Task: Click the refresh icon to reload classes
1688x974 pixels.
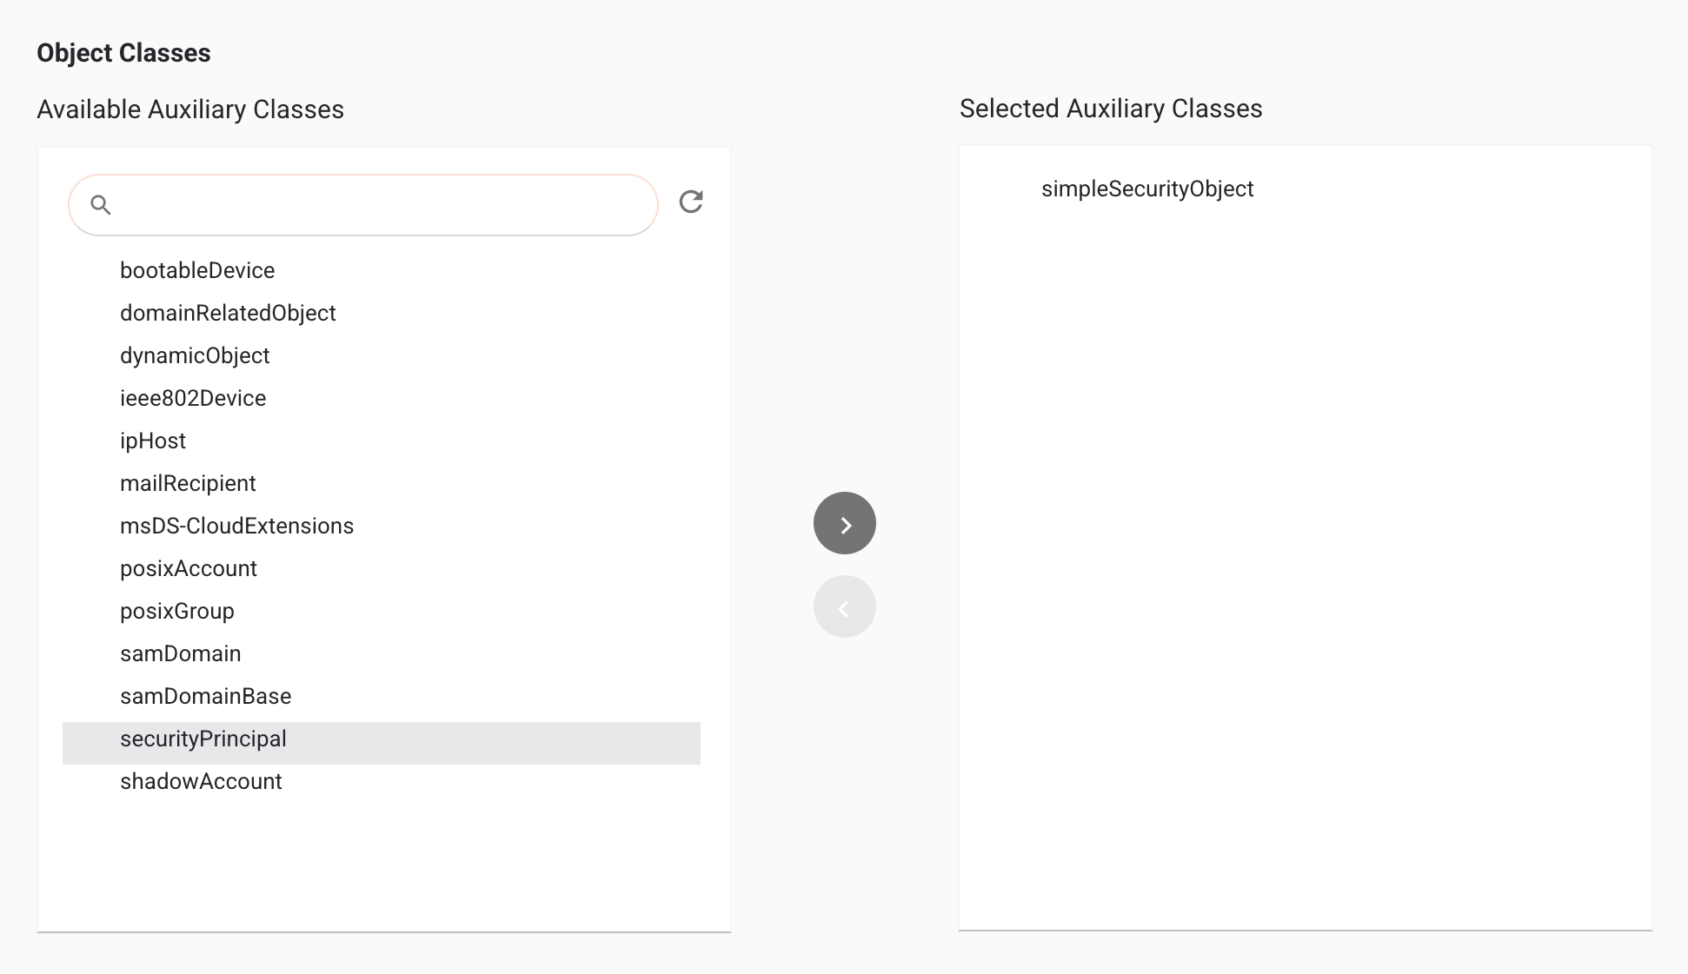Action: [691, 202]
